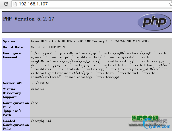Click the php logo in the header

click(154, 22)
